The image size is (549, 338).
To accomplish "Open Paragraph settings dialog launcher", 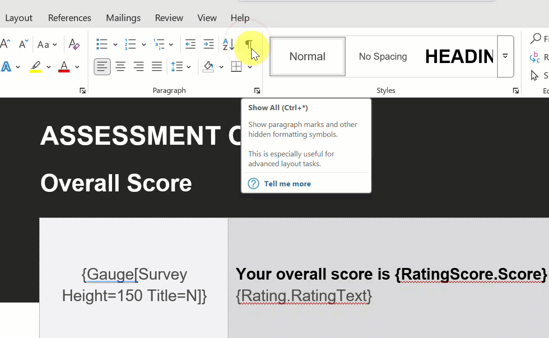I will pos(257,91).
